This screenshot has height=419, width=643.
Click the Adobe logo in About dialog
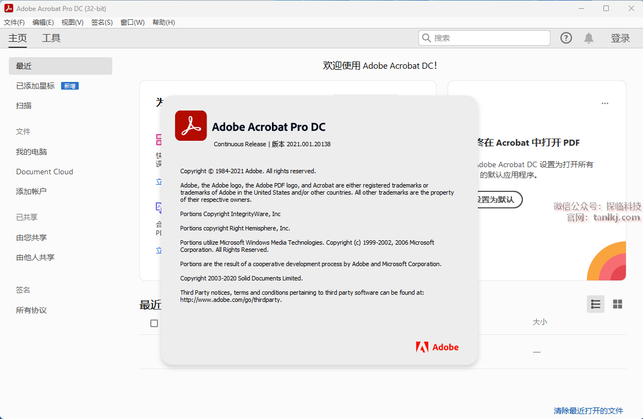pyautogui.click(x=437, y=348)
